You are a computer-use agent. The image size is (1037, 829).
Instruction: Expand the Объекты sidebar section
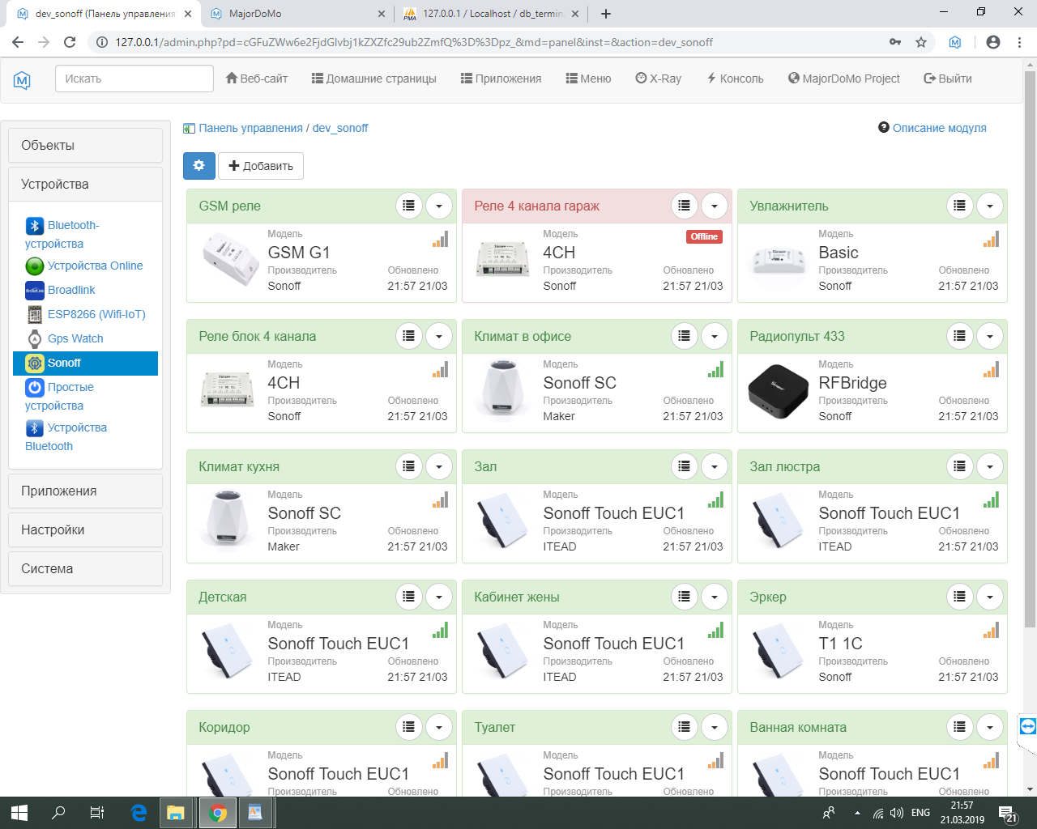tap(85, 146)
